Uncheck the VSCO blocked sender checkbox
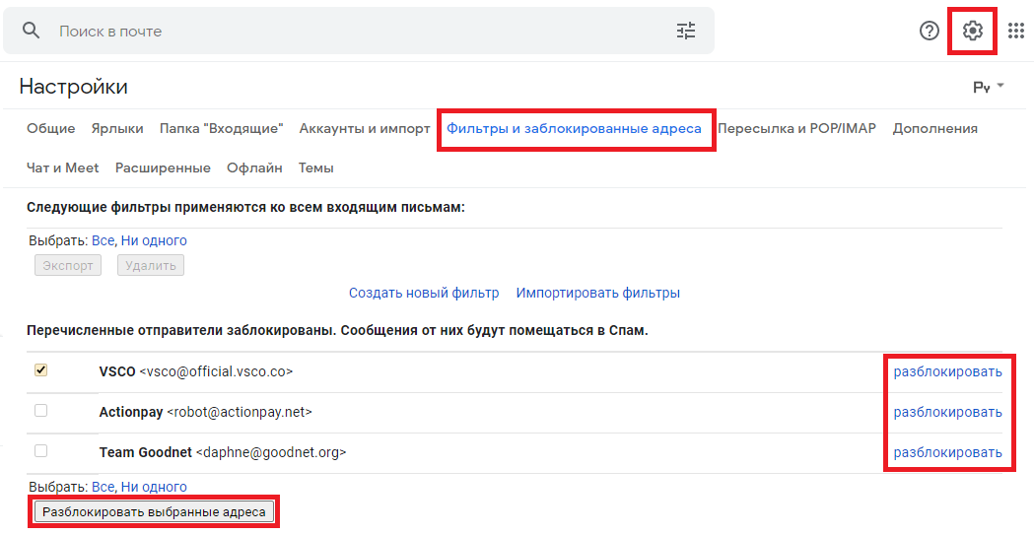This screenshot has width=1034, height=535. [x=40, y=370]
